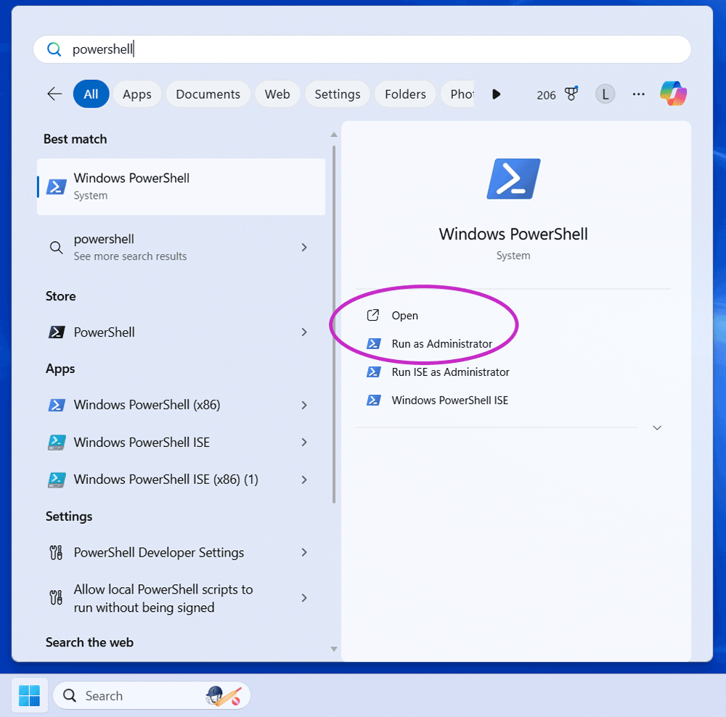
Task: Select the All filter tab
Action: coord(91,94)
